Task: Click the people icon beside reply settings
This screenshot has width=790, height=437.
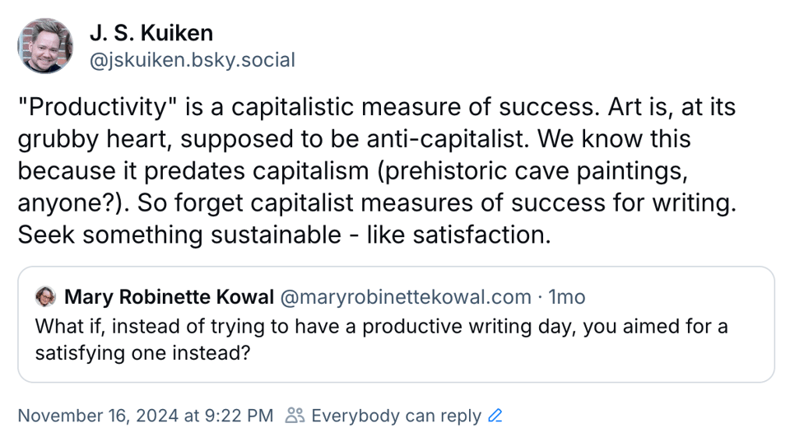Action: [x=295, y=416]
